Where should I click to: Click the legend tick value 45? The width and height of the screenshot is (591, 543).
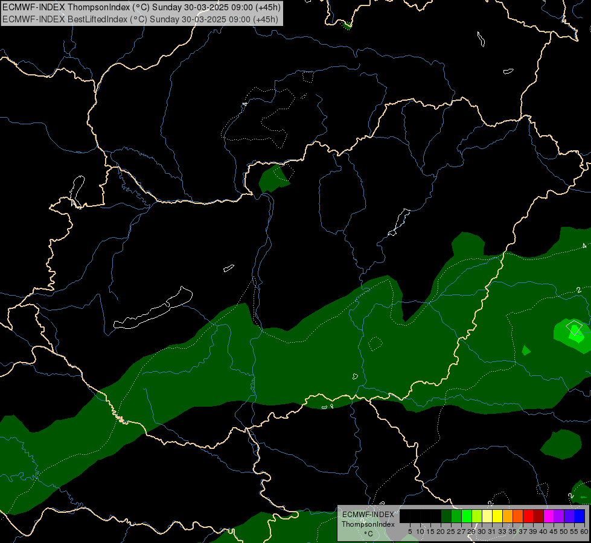click(554, 532)
